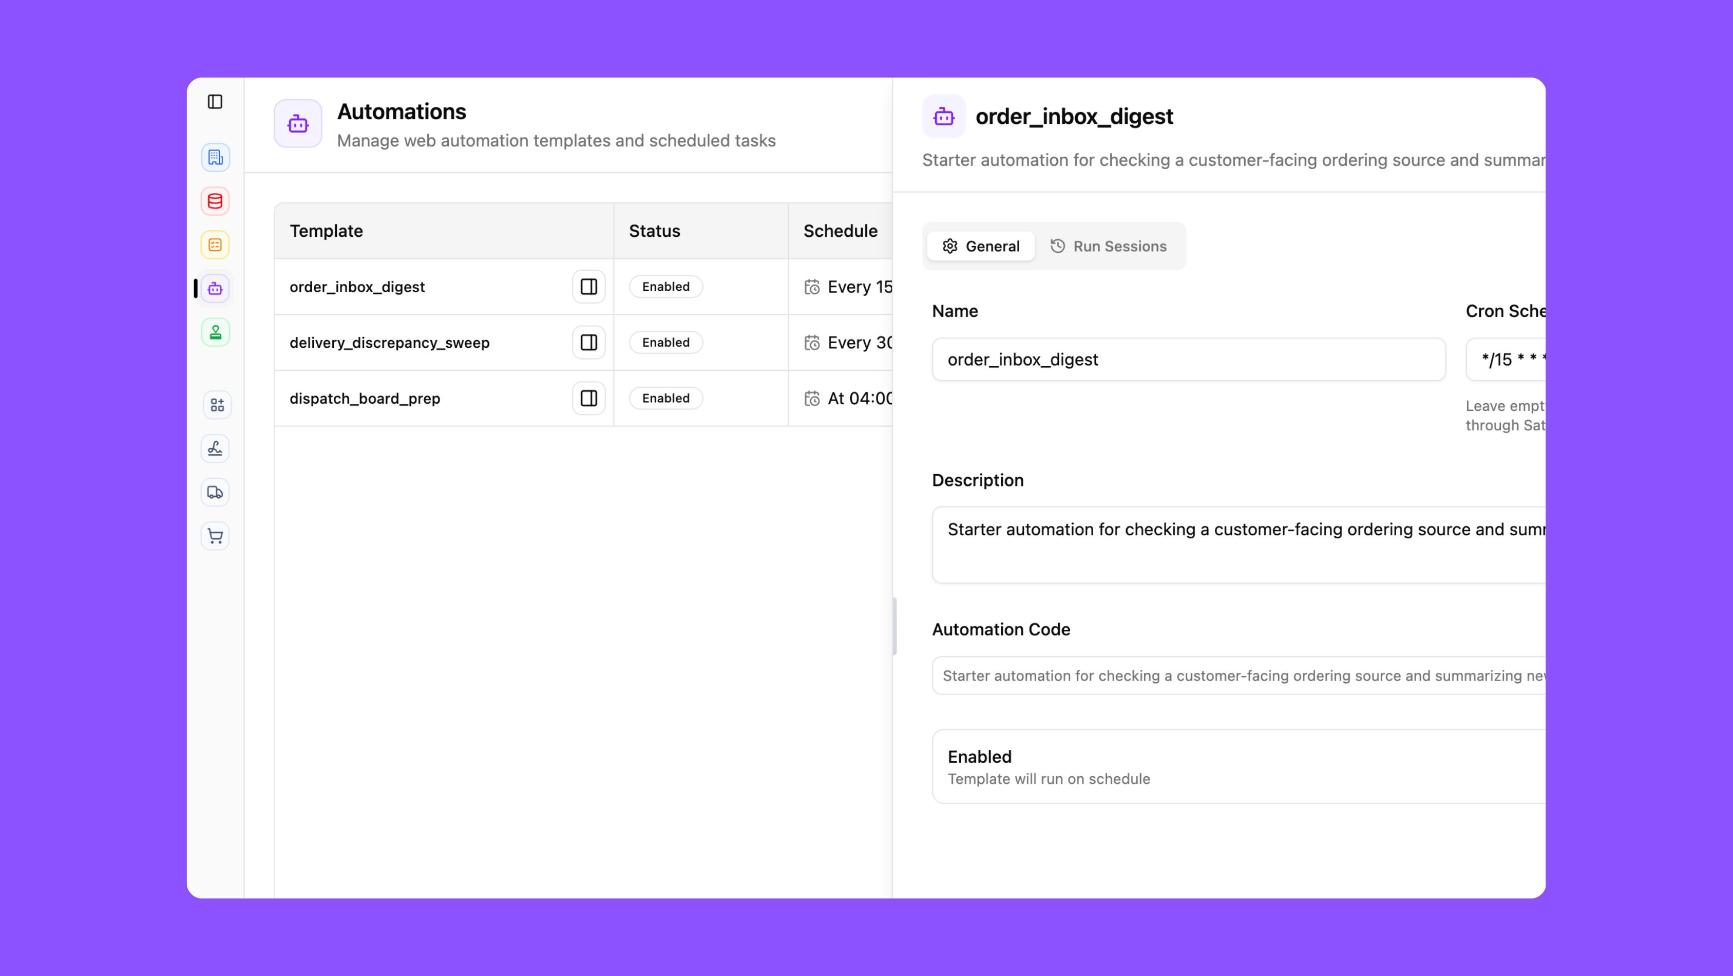Image resolution: width=1733 pixels, height=976 pixels.
Task: Open the green stamp section in sidebar
Action: [215, 332]
